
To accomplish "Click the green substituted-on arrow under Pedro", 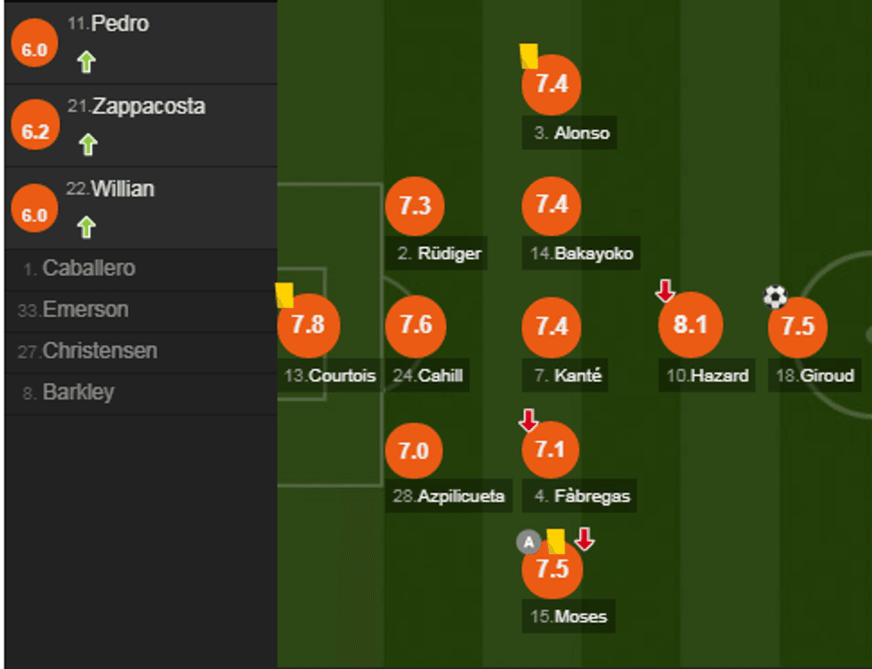I will (x=85, y=62).
